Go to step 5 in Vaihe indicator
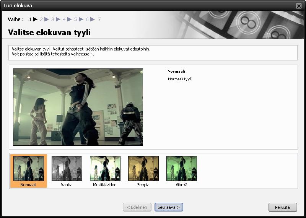Screen dimensions: 306x218 pos(76,20)
